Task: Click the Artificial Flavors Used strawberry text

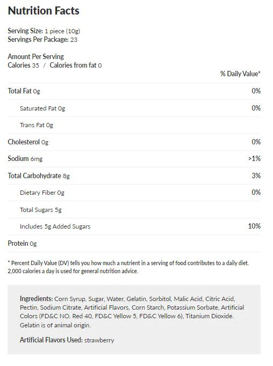Action: click(x=67, y=340)
